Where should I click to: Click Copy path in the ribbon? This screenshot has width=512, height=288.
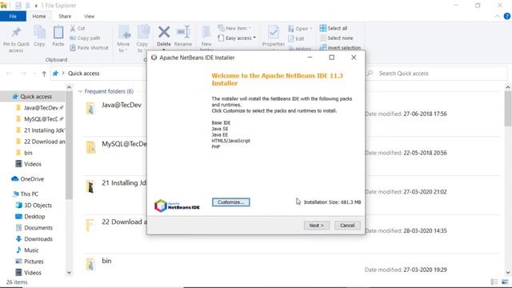coord(85,38)
